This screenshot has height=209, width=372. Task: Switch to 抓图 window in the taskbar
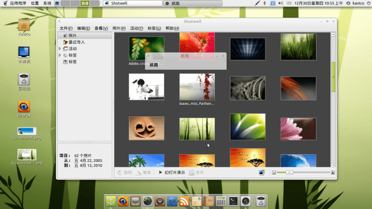193,3
